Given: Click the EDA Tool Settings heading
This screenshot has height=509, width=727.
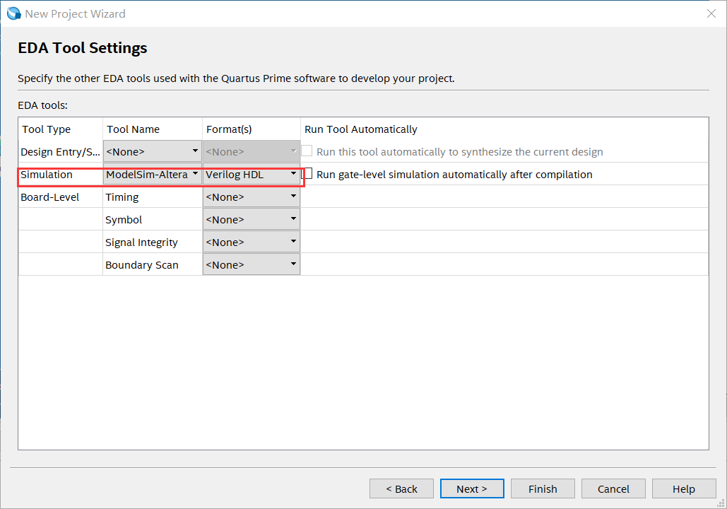Looking at the screenshot, I should 83,48.
